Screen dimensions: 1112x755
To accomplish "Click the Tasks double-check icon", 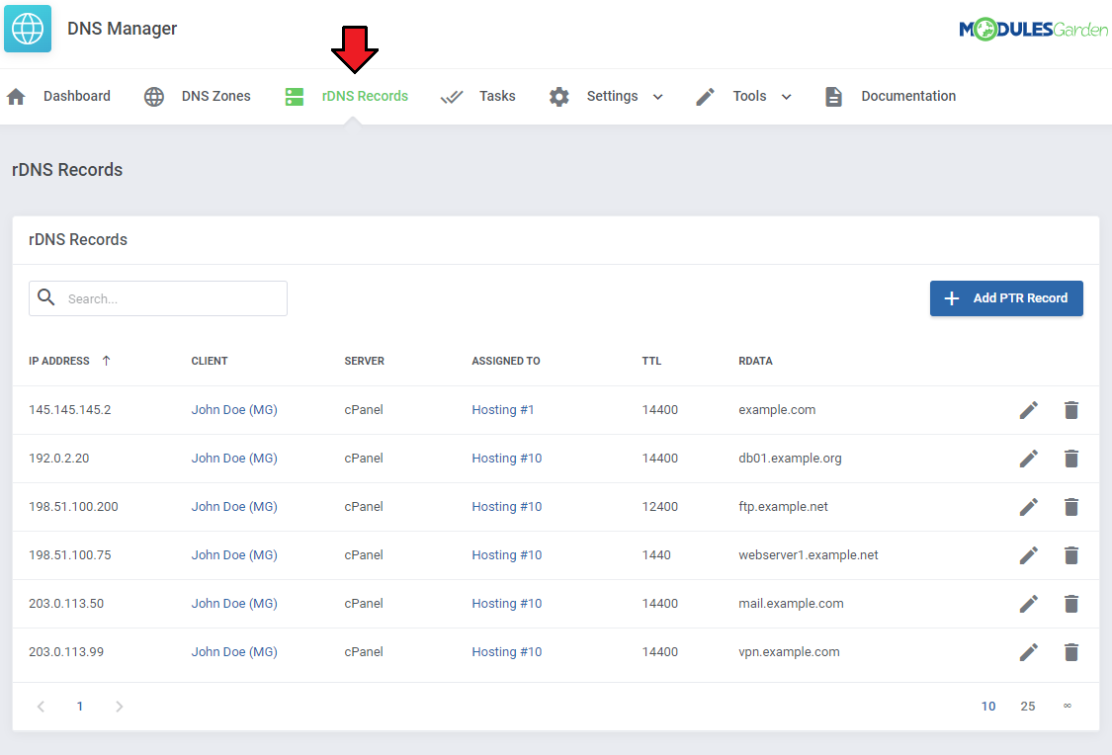I will pos(452,97).
